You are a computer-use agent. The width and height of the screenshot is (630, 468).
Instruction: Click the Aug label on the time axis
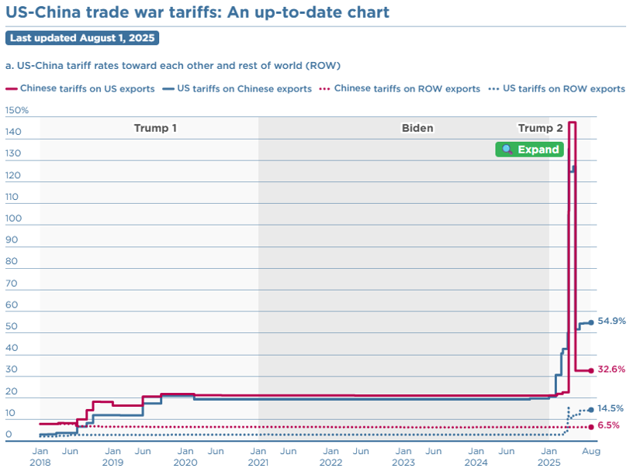pyautogui.click(x=590, y=450)
